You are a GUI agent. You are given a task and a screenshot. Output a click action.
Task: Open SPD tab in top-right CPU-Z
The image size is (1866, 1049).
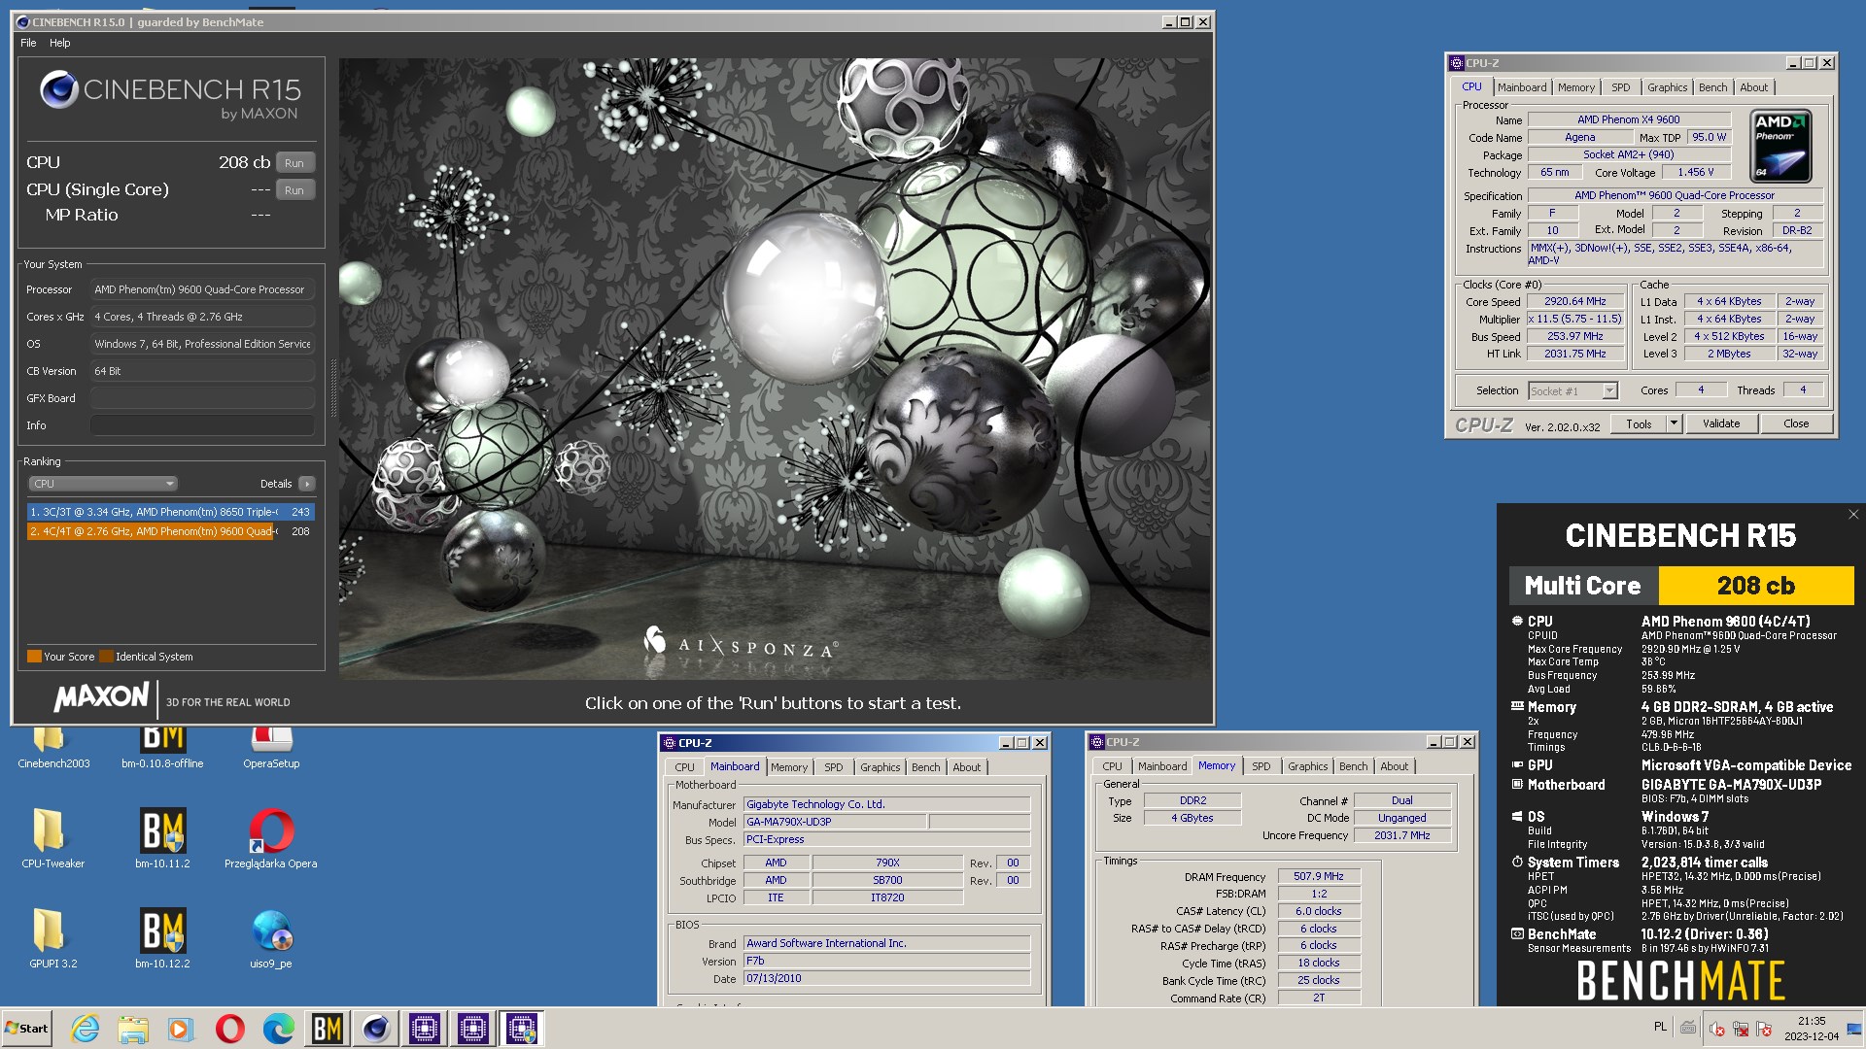pyautogui.click(x=1620, y=87)
